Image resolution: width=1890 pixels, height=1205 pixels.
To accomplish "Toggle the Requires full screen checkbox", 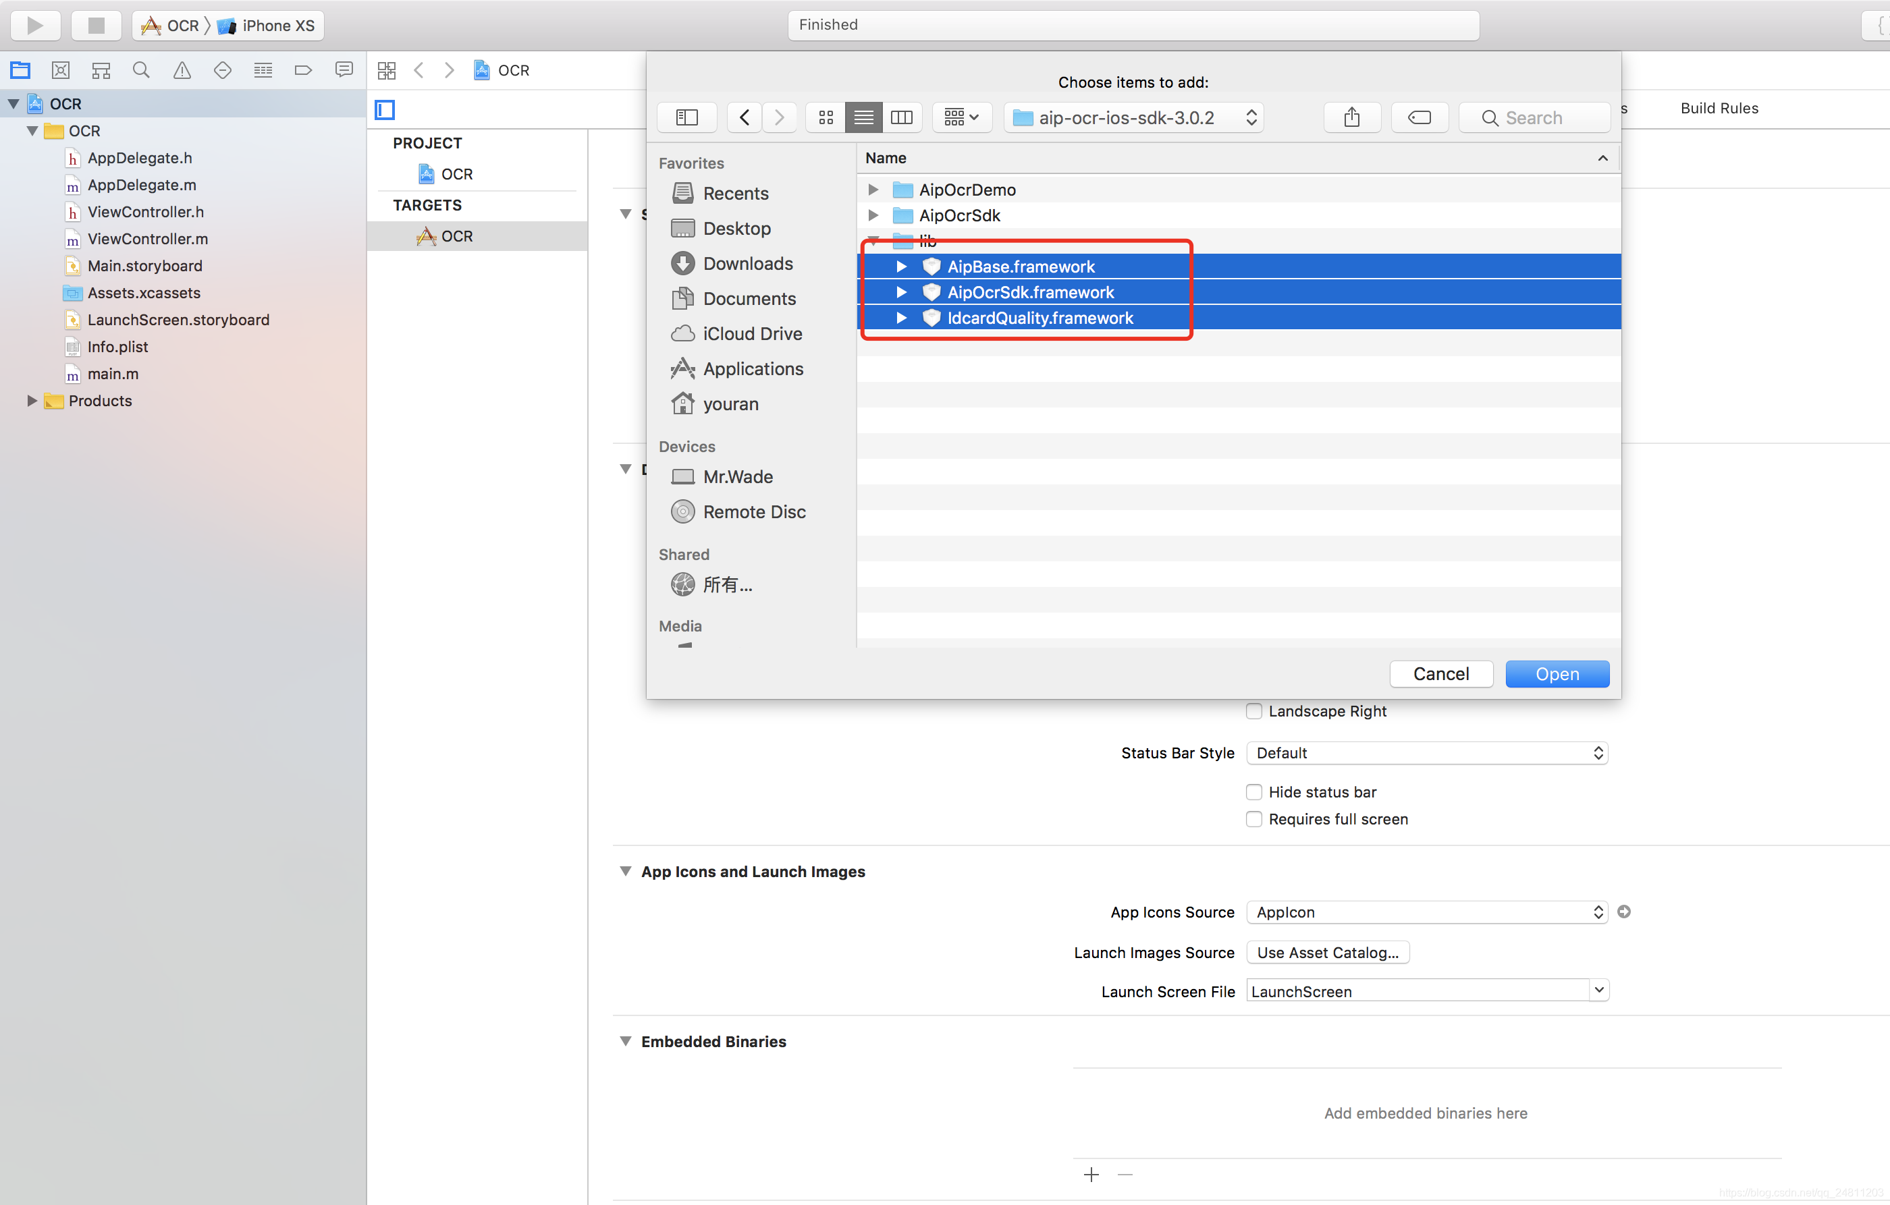I will point(1254,819).
